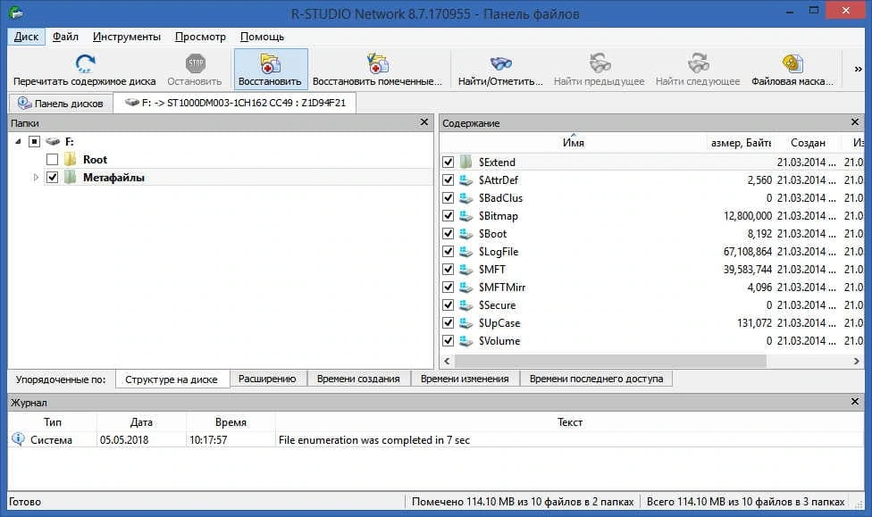Click the $Secure file icon

tap(466, 304)
